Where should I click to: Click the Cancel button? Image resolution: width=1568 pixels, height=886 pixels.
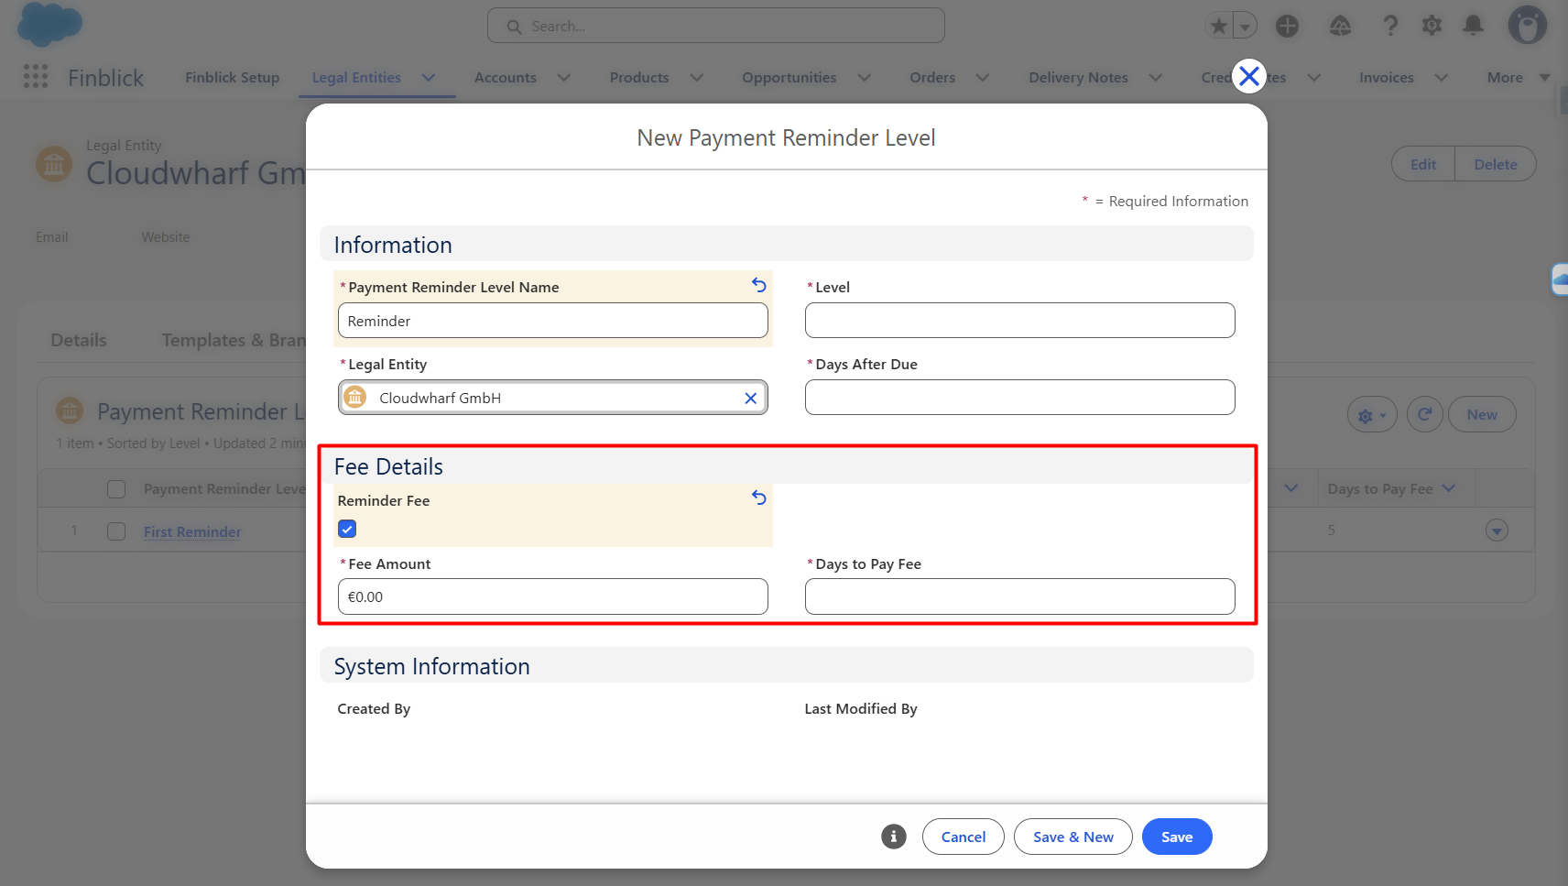[x=964, y=837]
